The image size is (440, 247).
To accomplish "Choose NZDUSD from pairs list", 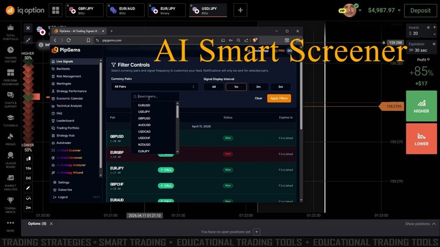I will click(144, 145).
